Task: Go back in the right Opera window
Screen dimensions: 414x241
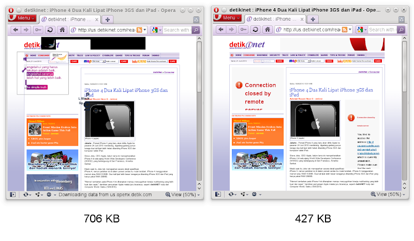Action: point(221,29)
